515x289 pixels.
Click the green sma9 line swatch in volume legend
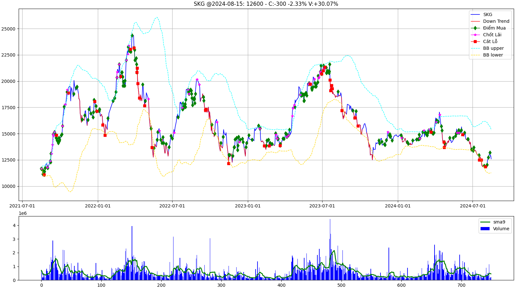[485, 222]
